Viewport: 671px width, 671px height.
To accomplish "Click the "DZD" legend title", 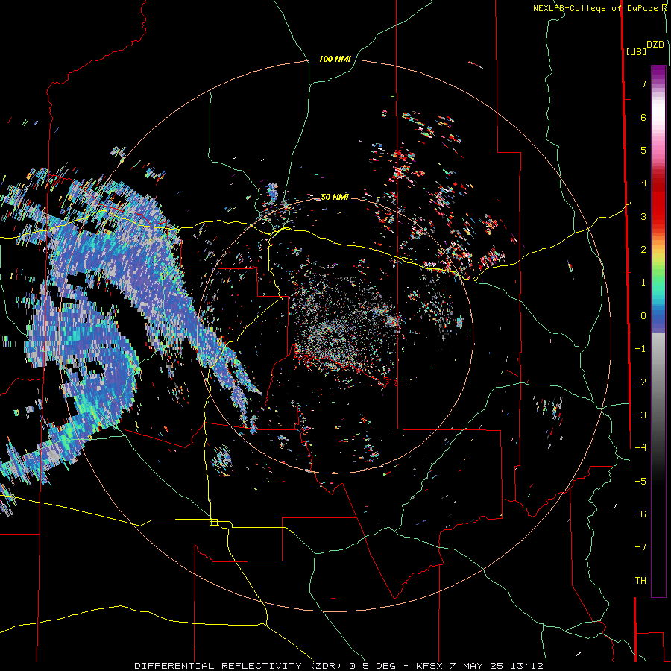I will coord(655,45).
